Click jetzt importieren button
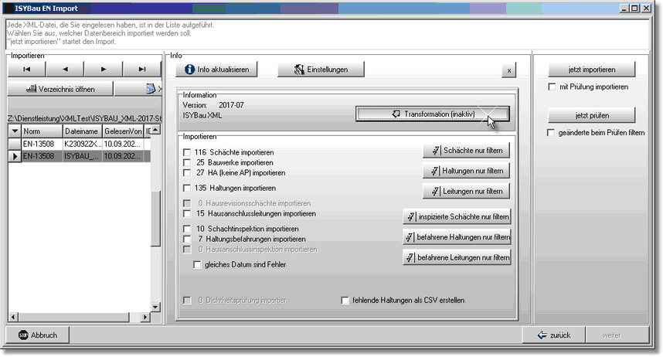The height and width of the screenshot is (357, 663). pyautogui.click(x=592, y=70)
